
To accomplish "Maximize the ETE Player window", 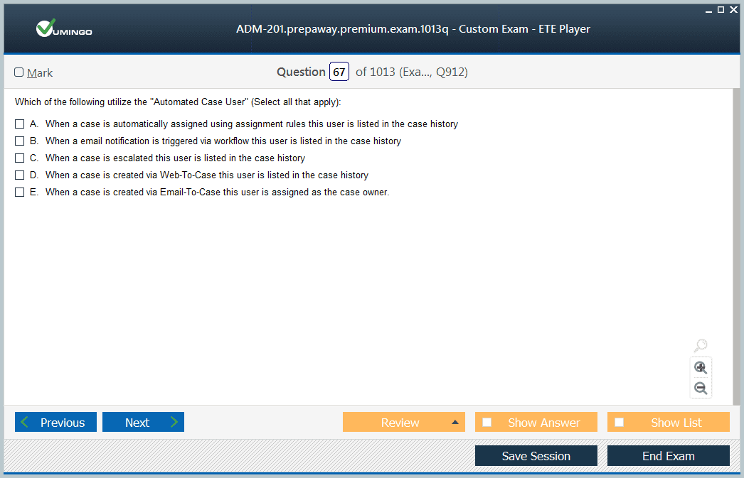I will pos(721,9).
